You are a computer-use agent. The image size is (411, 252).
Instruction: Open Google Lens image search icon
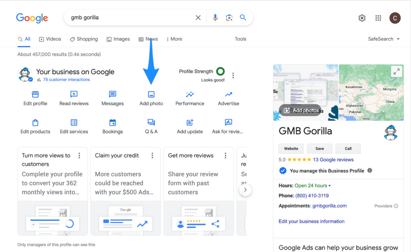[229, 18]
